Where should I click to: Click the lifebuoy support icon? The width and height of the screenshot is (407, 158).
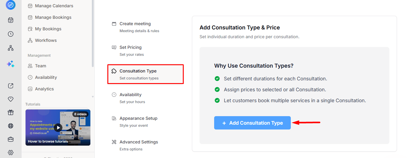[11, 126]
